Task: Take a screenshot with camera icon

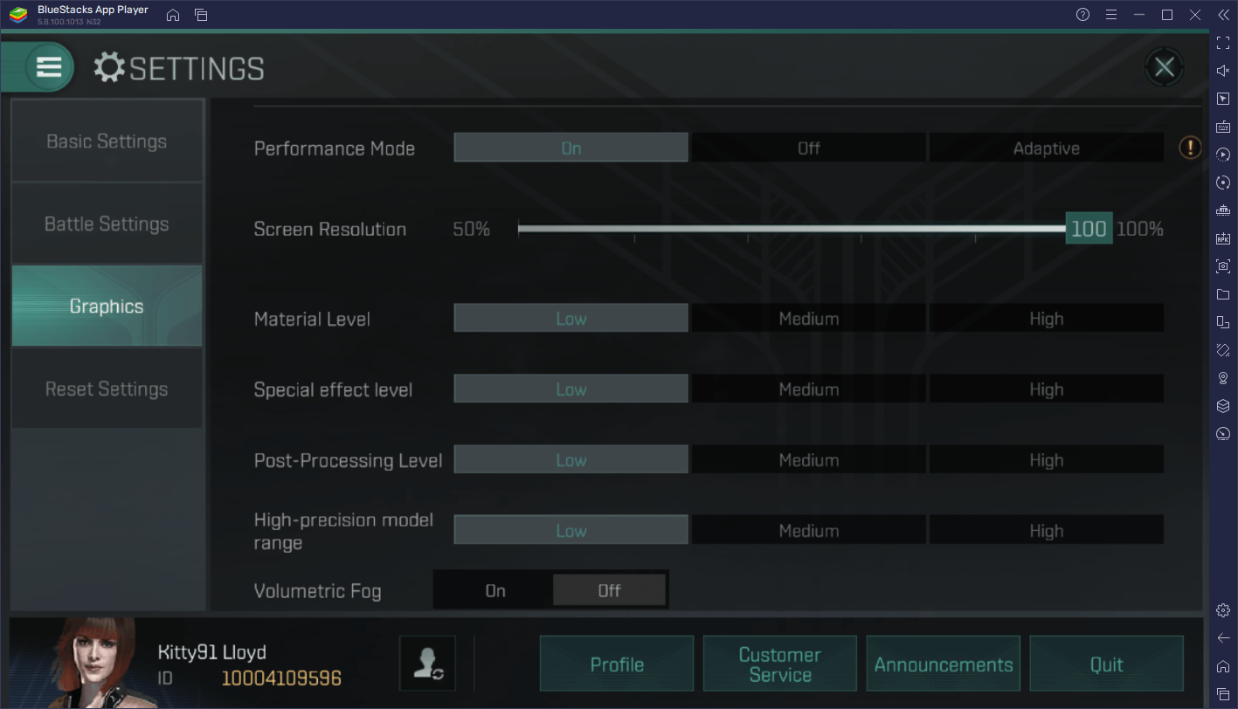Action: pos(1223,266)
